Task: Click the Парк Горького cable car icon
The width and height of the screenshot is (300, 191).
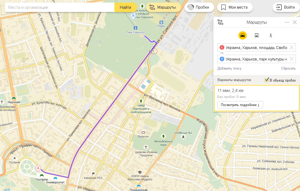Action: pyautogui.click(x=136, y=28)
